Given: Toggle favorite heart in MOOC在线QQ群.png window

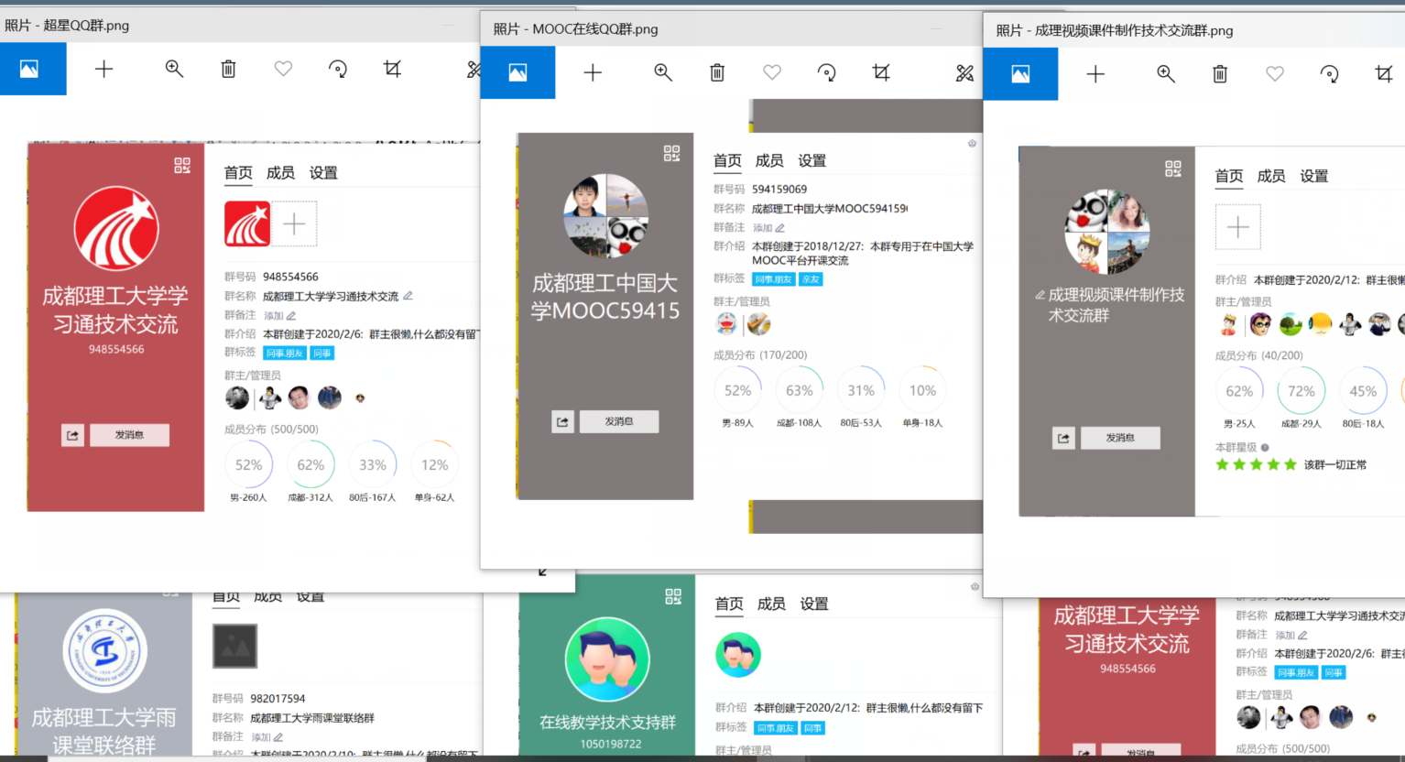Looking at the screenshot, I should pyautogui.click(x=772, y=72).
